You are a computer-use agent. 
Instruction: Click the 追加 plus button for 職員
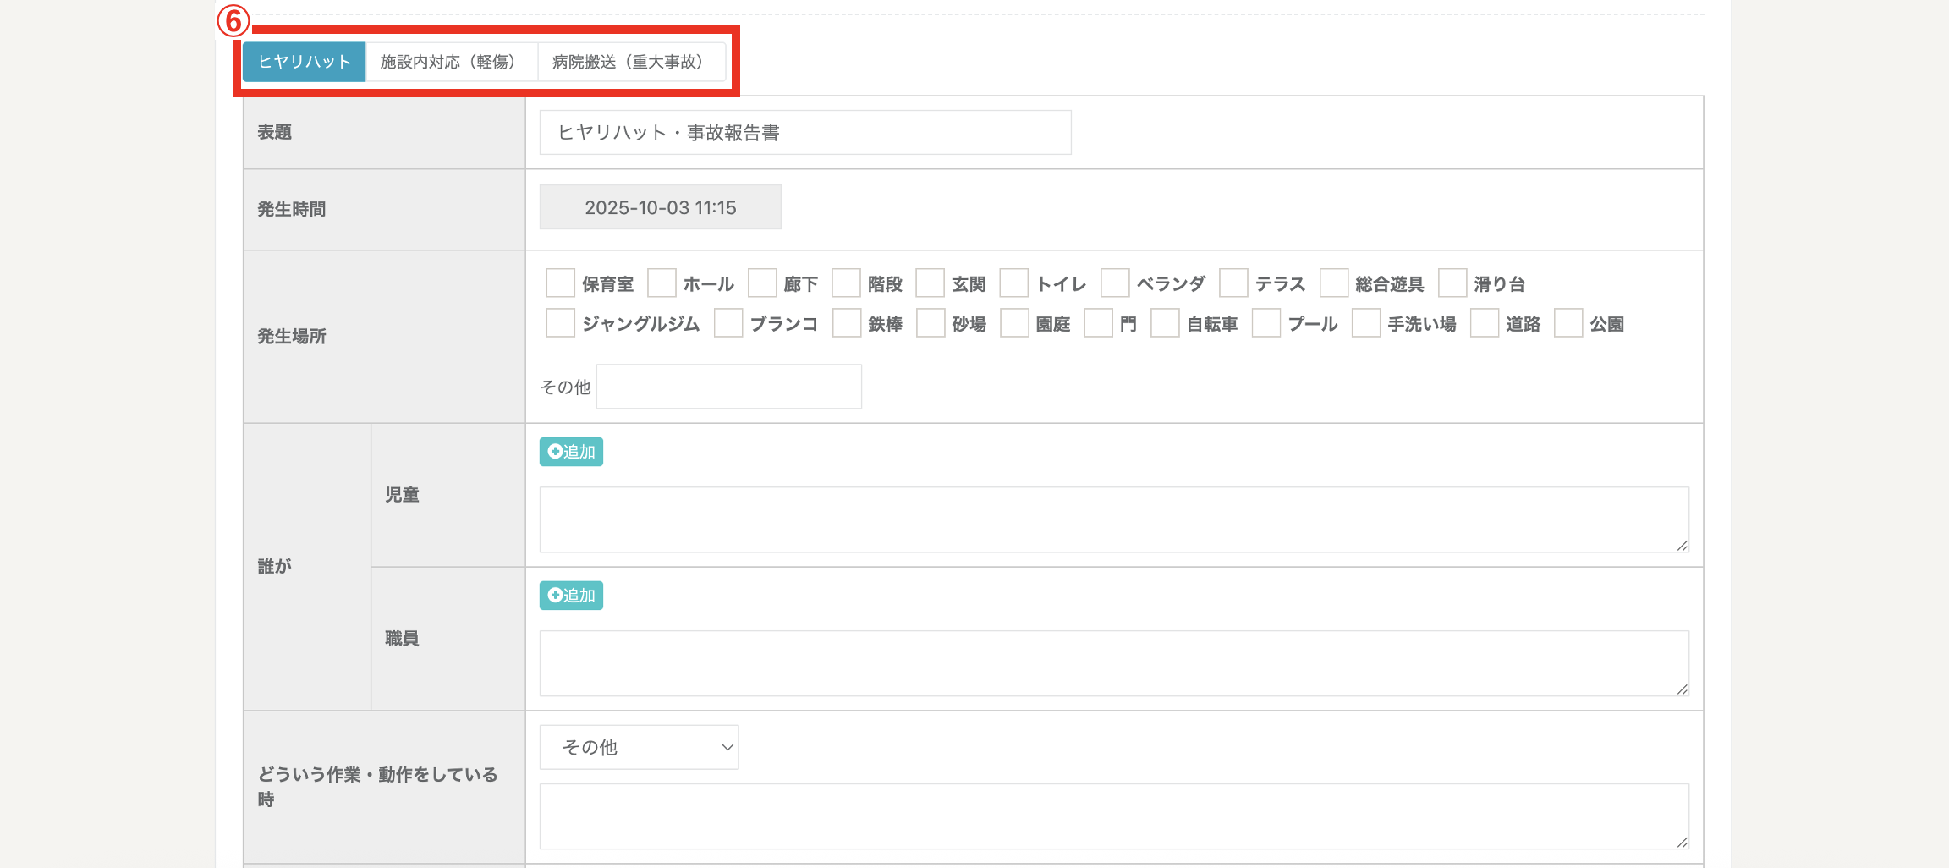pyautogui.click(x=571, y=596)
